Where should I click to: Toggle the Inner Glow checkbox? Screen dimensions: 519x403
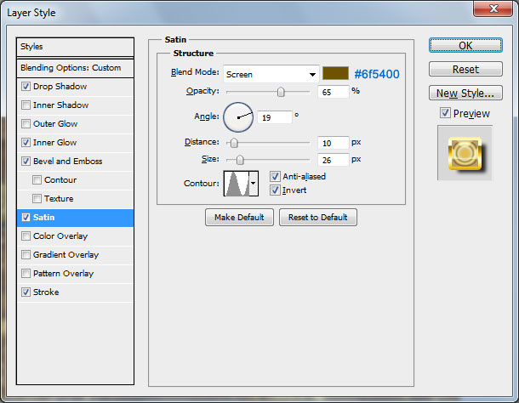pos(26,142)
